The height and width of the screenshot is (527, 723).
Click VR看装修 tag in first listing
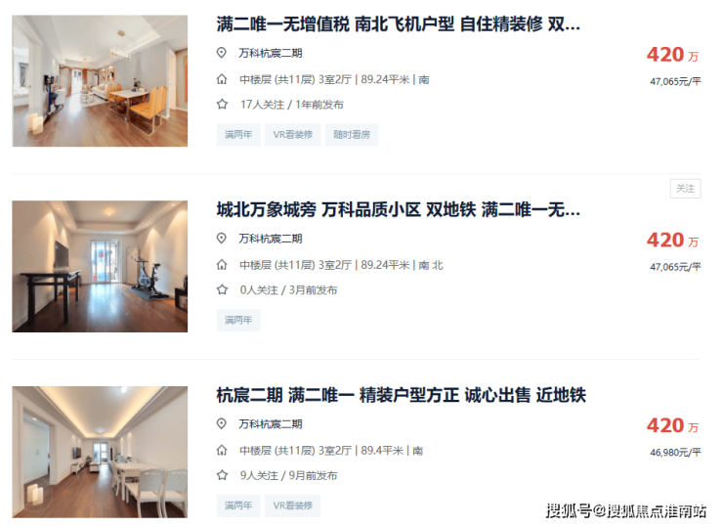pyautogui.click(x=293, y=135)
